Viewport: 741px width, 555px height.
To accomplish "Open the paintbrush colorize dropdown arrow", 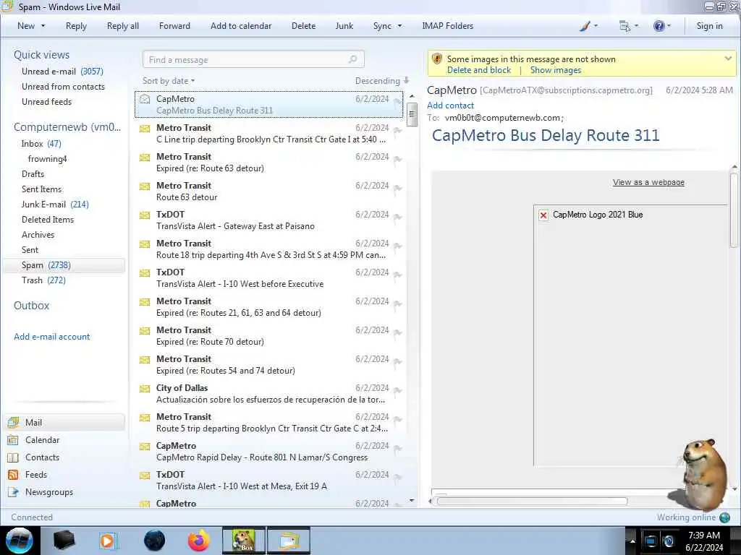I will coord(596,26).
